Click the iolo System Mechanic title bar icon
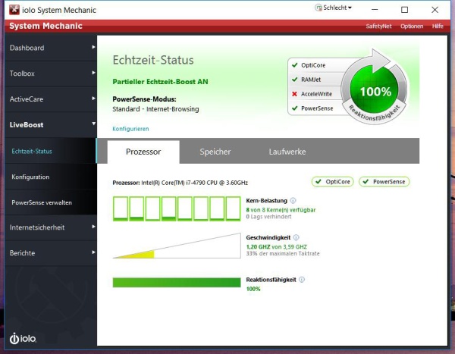The height and width of the screenshot is (354, 455). tap(14, 10)
